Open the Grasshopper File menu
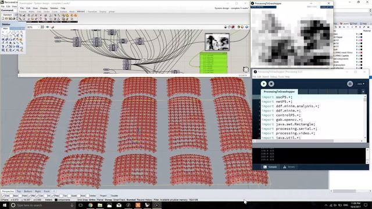The image size is (372, 209). click(x=22, y=8)
